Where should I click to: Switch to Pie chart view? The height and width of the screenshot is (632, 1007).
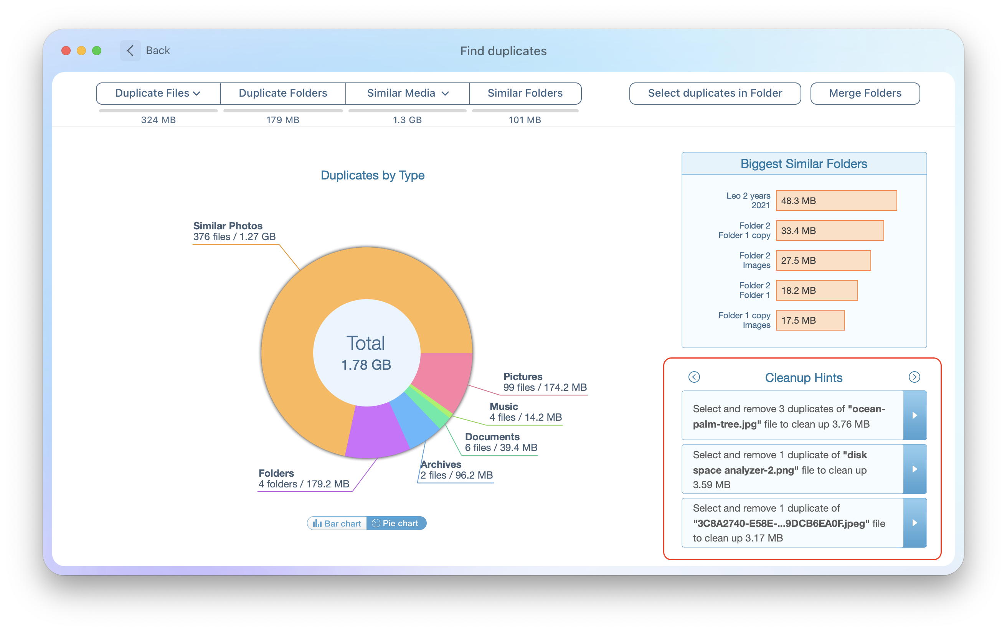[x=396, y=523]
